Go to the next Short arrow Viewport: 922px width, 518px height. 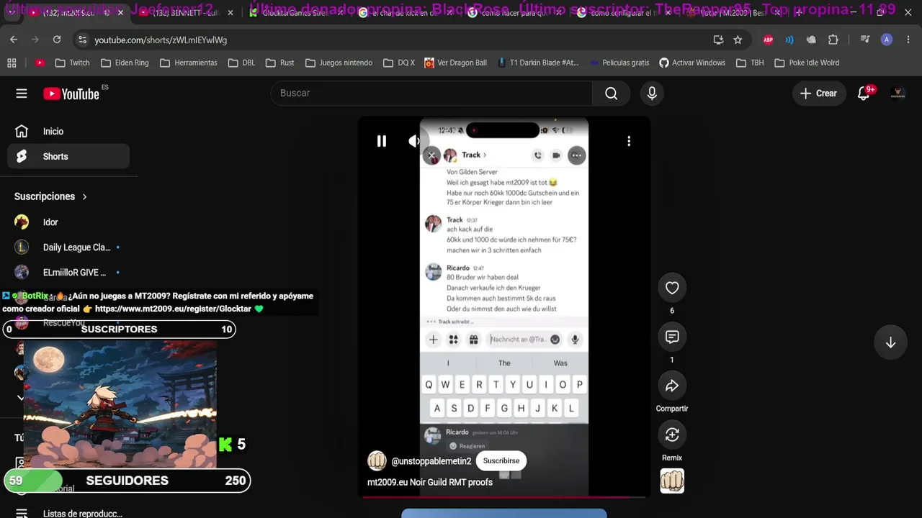click(x=890, y=342)
